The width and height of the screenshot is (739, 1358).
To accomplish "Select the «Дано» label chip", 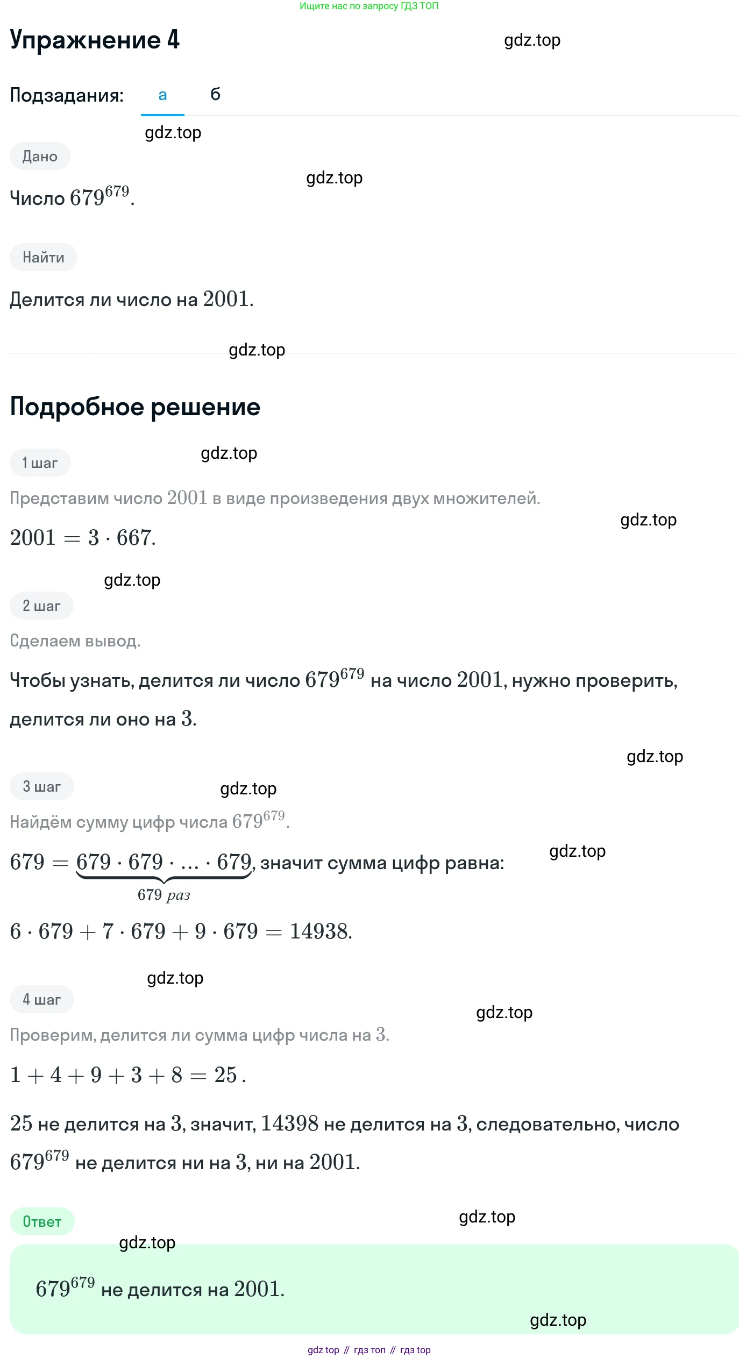I will pyautogui.click(x=40, y=157).
